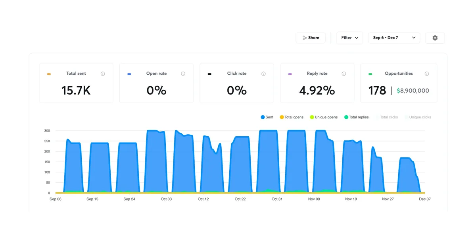Click the 250 y-axis label
The image size is (476, 238).
(x=47, y=141)
